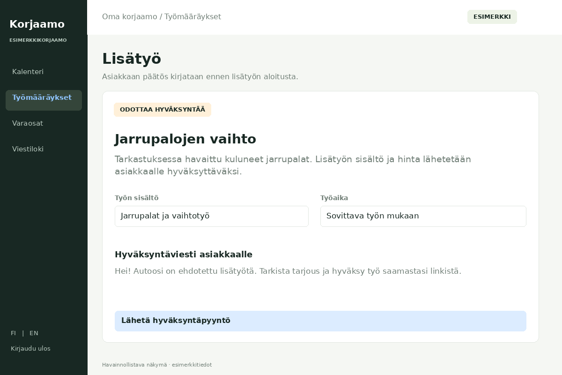Image resolution: width=562 pixels, height=375 pixels.
Task: Click the Oma korjaamo / Työmääräykset breadcrumb
Action: coord(162,17)
